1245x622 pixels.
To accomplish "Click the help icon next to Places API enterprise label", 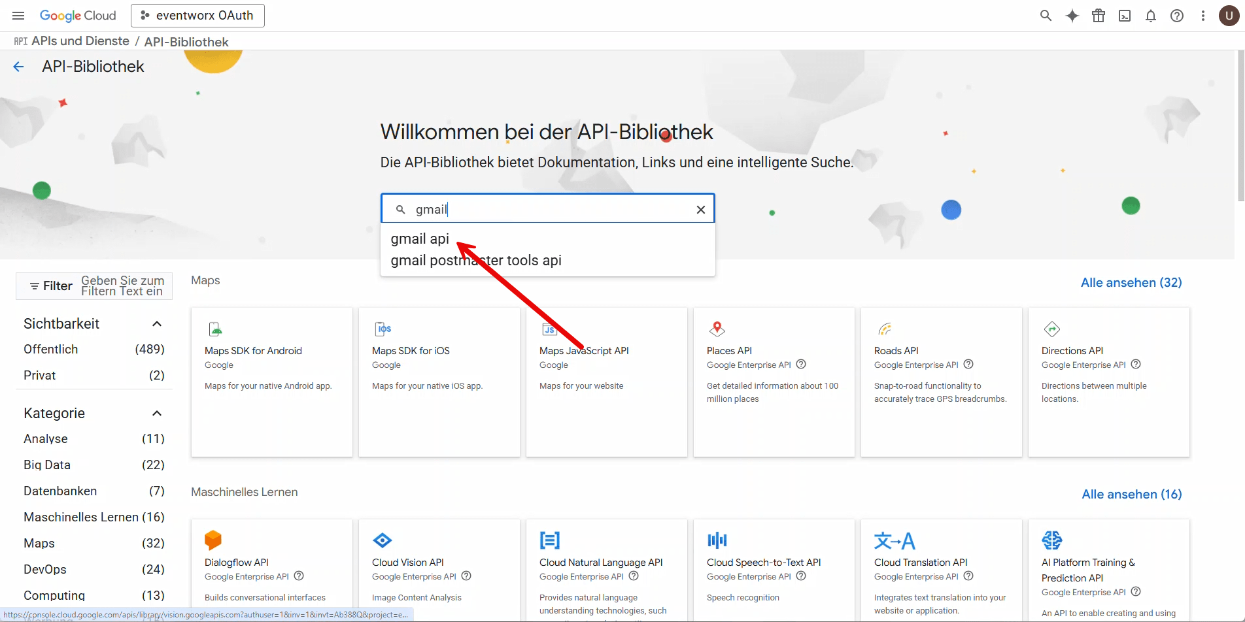I will (x=801, y=365).
